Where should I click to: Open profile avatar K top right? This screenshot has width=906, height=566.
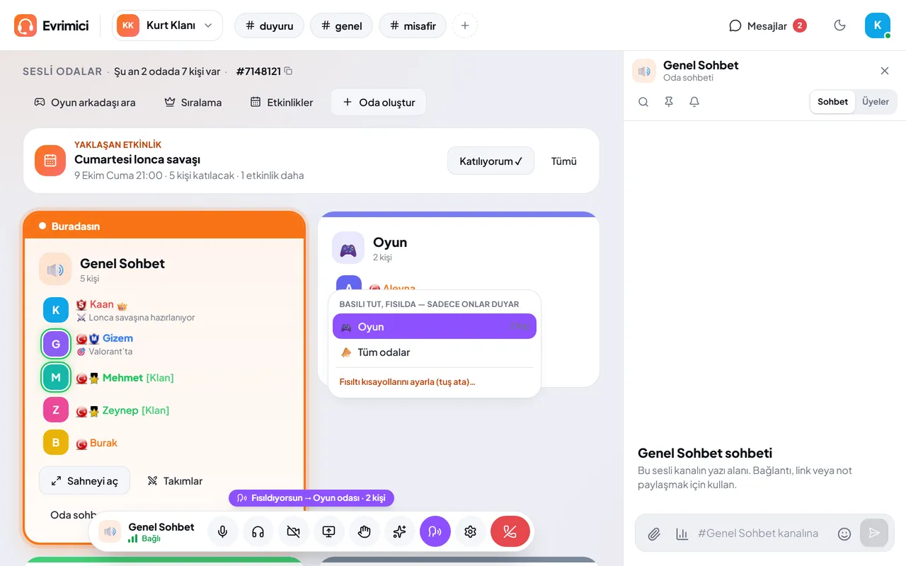pos(878,25)
